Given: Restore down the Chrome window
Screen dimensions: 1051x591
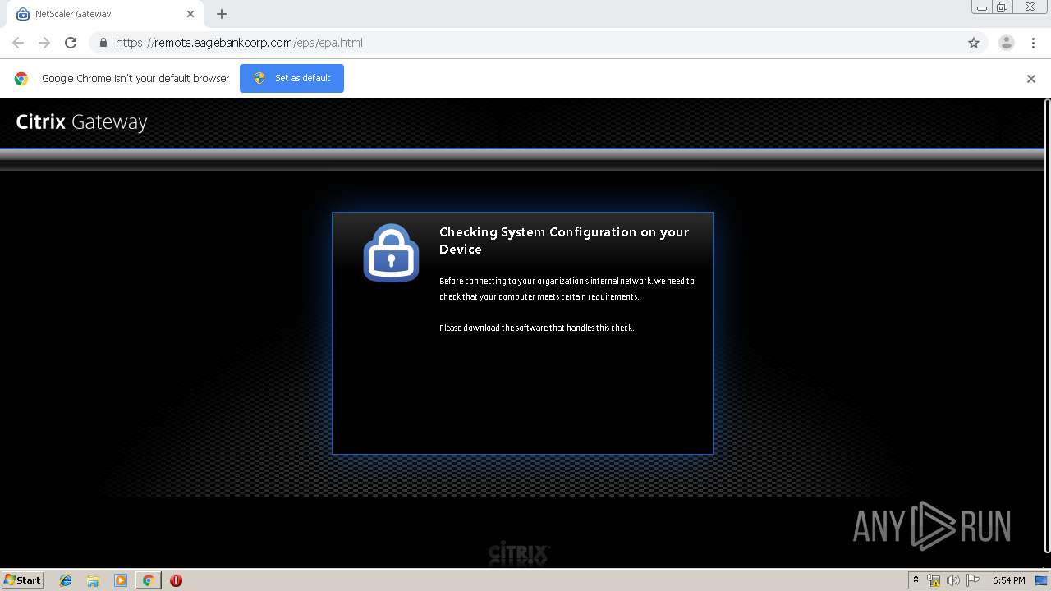Looking at the screenshot, I should [x=1003, y=7].
